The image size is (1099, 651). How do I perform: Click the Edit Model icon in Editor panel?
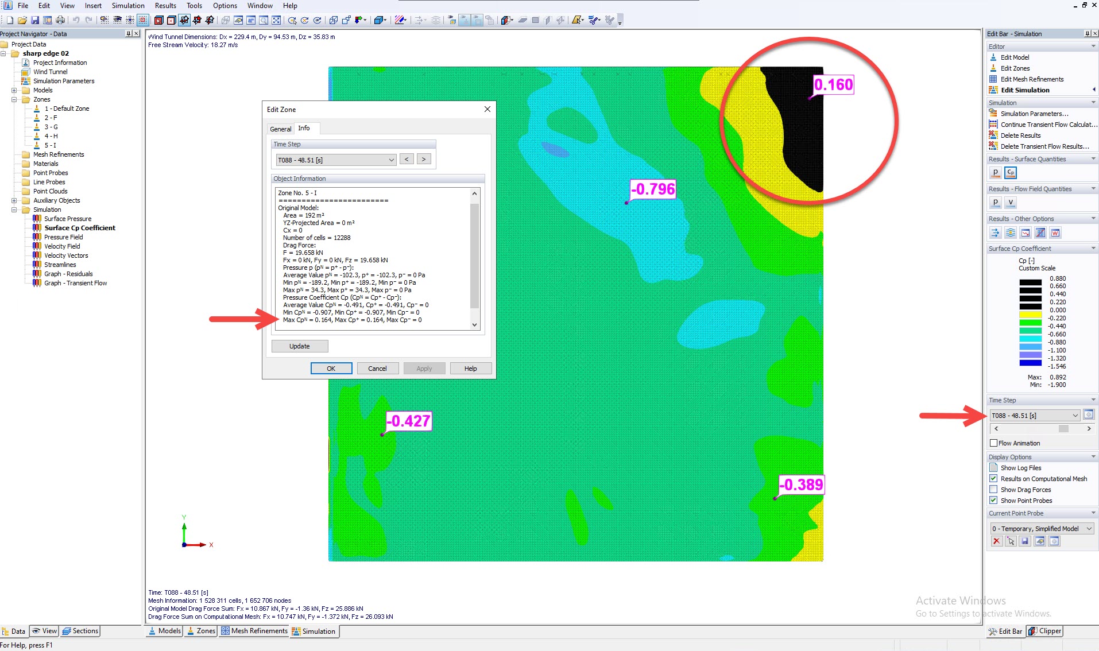coord(993,57)
